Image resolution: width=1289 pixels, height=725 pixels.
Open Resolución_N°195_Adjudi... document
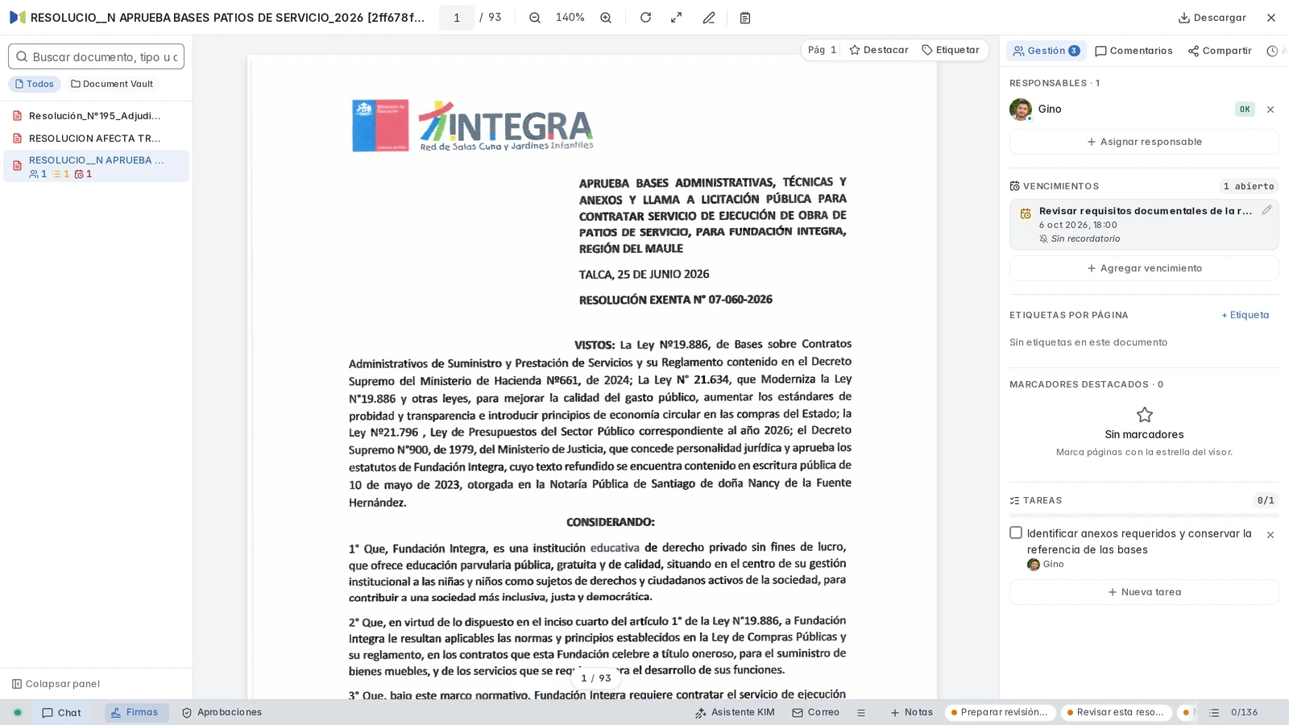pos(96,116)
